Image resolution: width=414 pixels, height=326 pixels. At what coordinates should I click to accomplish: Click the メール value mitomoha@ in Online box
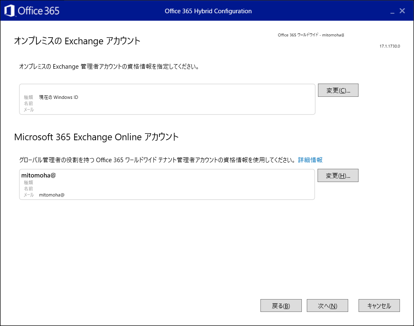[52, 195]
